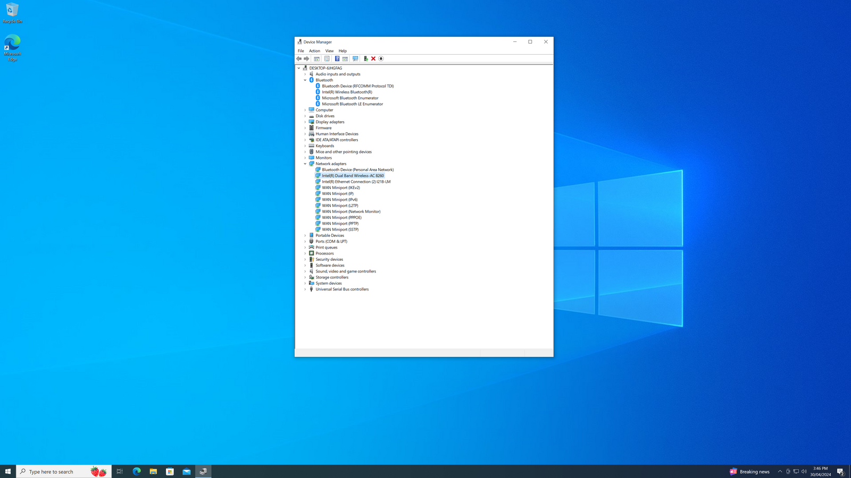
Task: Select the Software devices category
Action: pos(330,266)
